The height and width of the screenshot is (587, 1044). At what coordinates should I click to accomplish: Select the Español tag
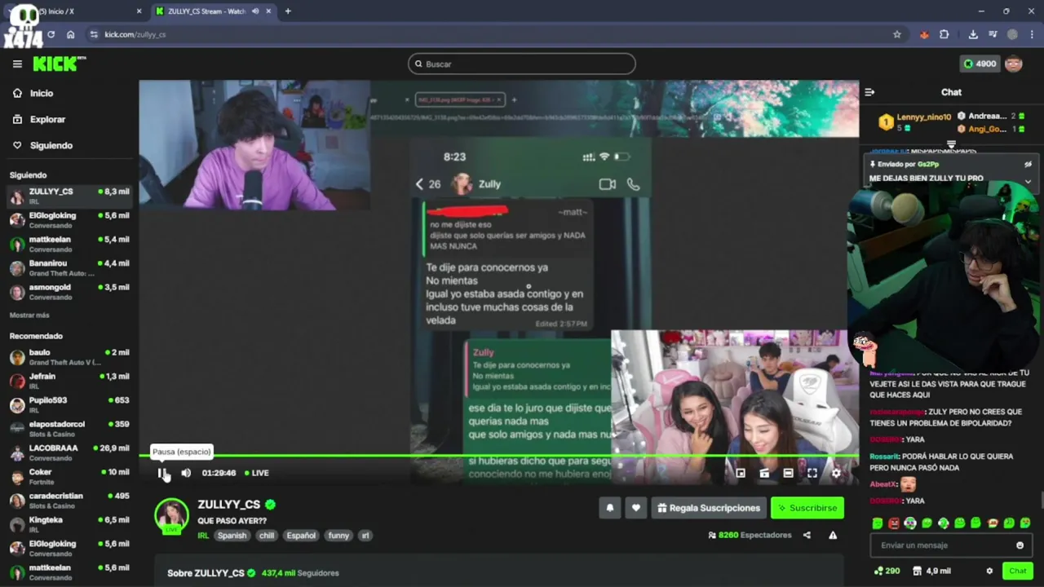click(x=301, y=536)
